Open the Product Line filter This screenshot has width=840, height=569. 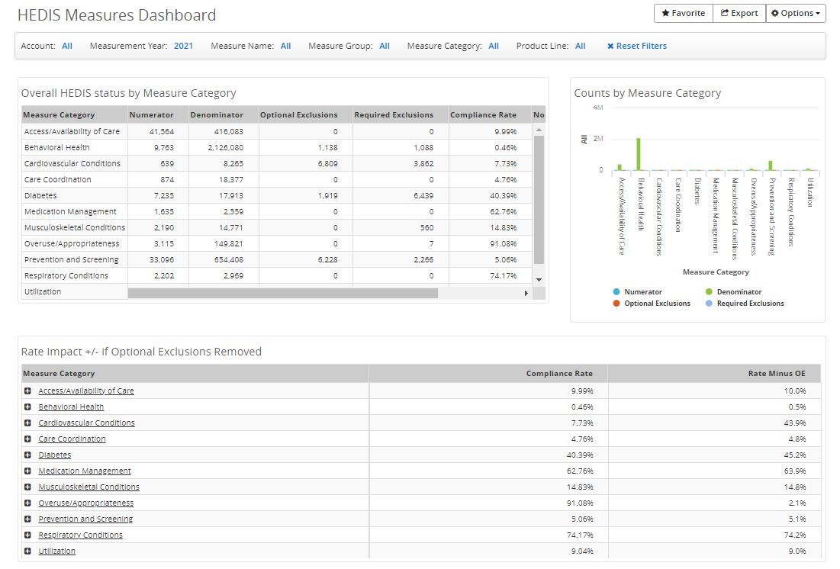(x=580, y=46)
